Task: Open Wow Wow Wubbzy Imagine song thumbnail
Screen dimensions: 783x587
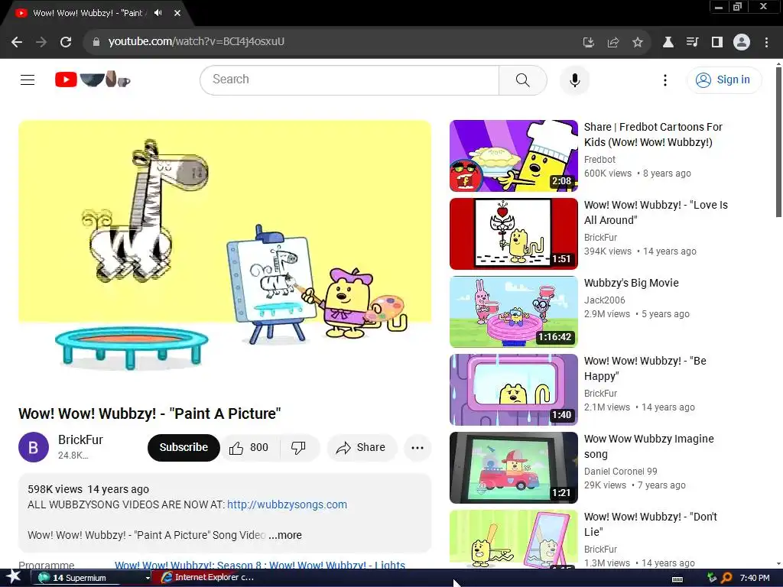Action: [x=514, y=467]
